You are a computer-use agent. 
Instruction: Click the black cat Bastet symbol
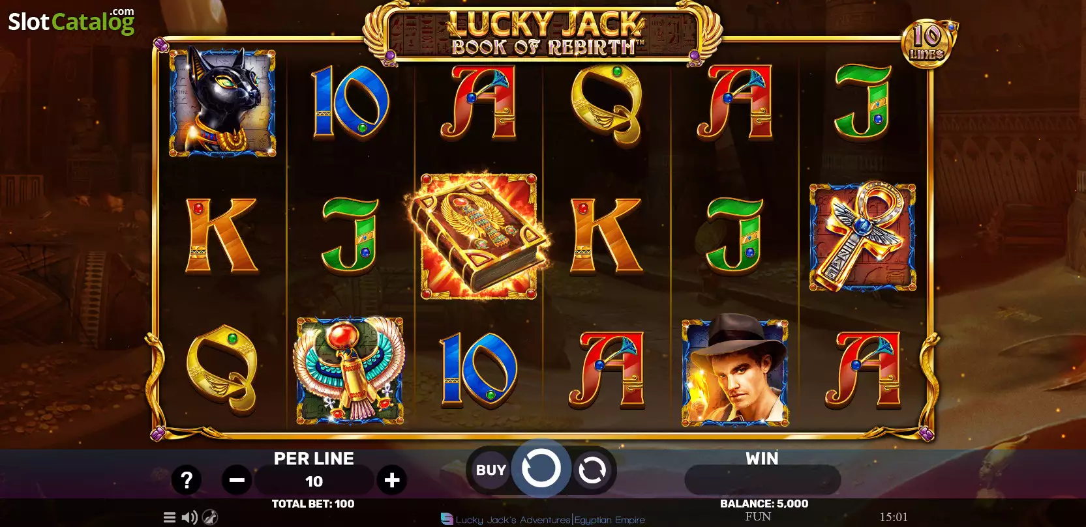click(222, 102)
